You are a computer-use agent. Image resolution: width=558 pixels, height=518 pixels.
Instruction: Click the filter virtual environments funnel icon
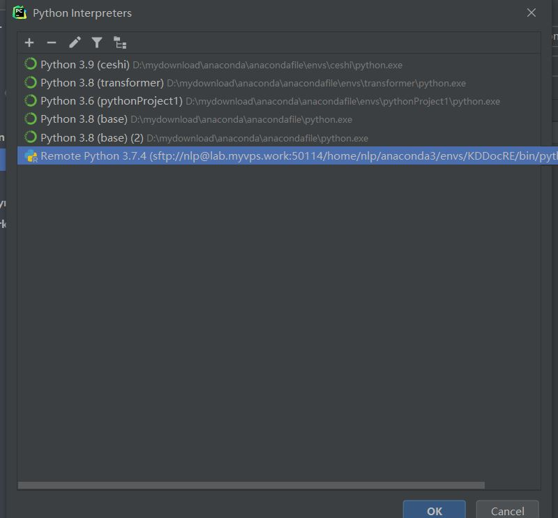[x=97, y=43]
